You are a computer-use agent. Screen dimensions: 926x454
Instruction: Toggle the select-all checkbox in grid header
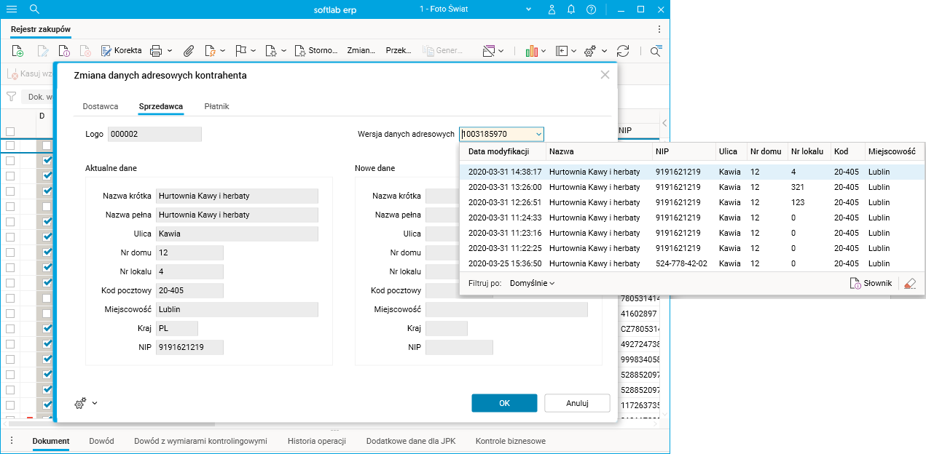10,132
